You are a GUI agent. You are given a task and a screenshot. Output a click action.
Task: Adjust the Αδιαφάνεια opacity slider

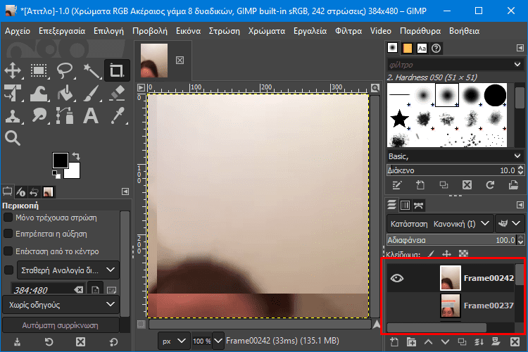(451, 240)
